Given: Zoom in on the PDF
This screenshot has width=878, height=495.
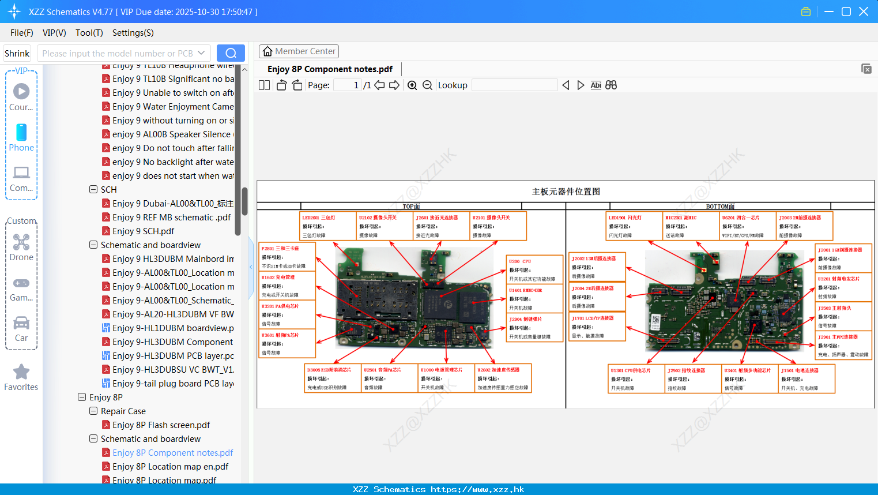Looking at the screenshot, I should click(x=412, y=85).
